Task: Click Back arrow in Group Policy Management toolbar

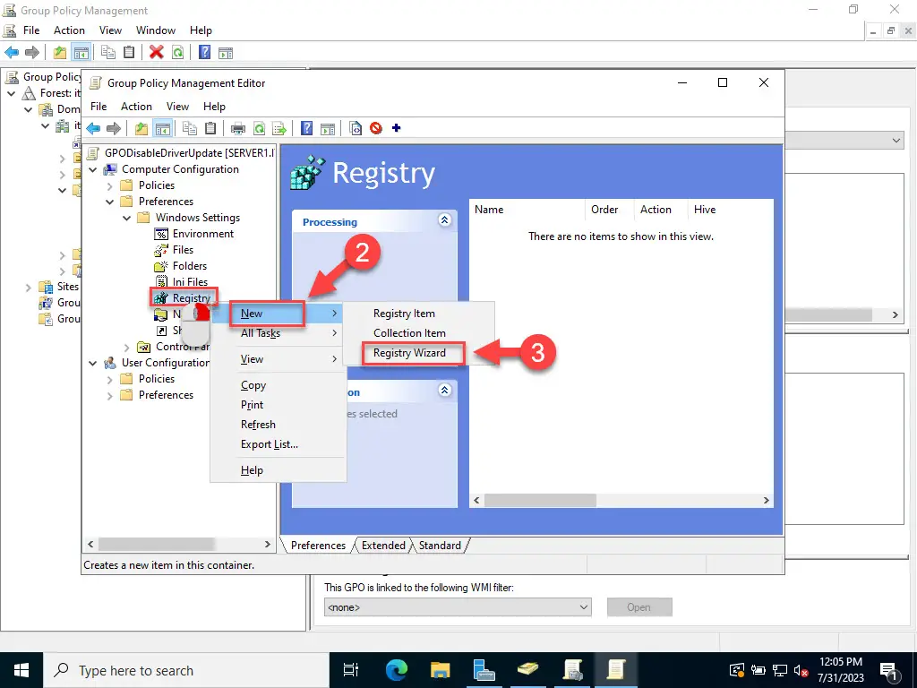Action: tap(12, 52)
